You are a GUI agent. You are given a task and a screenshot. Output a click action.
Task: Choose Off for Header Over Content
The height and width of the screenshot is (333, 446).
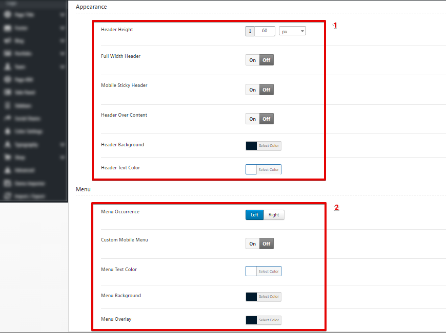tap(267, 119)
